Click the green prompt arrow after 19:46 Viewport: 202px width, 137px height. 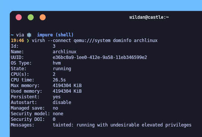pos(28,41)
